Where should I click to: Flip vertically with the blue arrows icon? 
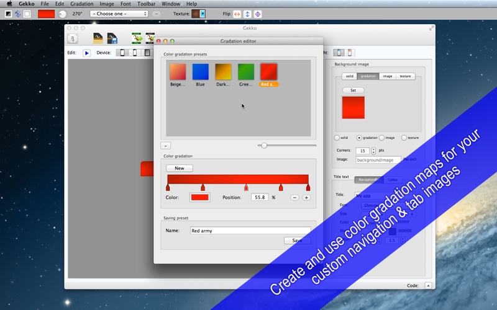[x=247, y=14]
